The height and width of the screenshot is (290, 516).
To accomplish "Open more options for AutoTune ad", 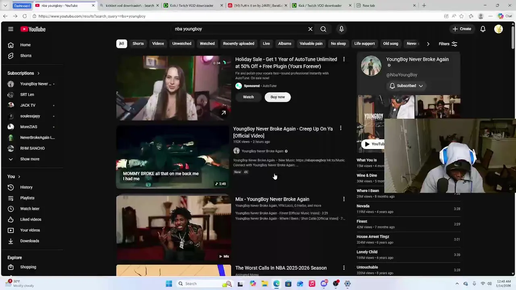I will point(344,59).
